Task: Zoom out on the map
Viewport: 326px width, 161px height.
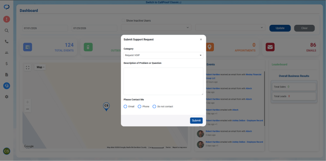Action: tap(28, 109)
